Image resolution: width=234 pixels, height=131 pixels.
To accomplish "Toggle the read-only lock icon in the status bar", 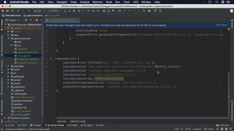I will (218, 129).
